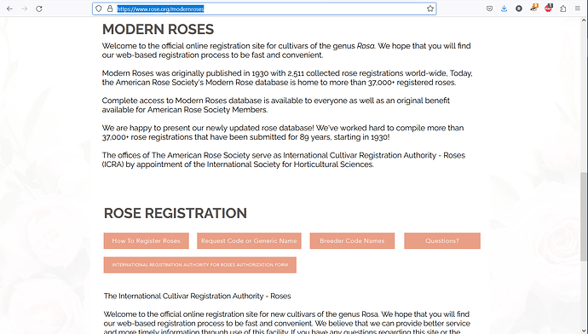View Breeder Code Names
The width and height of the screenshot is (588, 334).
[x=352, y=240]
